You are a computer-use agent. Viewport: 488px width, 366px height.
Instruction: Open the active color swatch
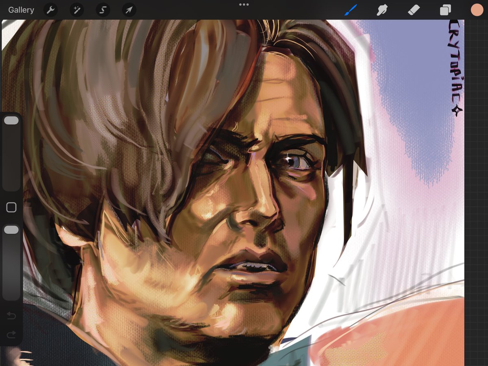point(477,10)
